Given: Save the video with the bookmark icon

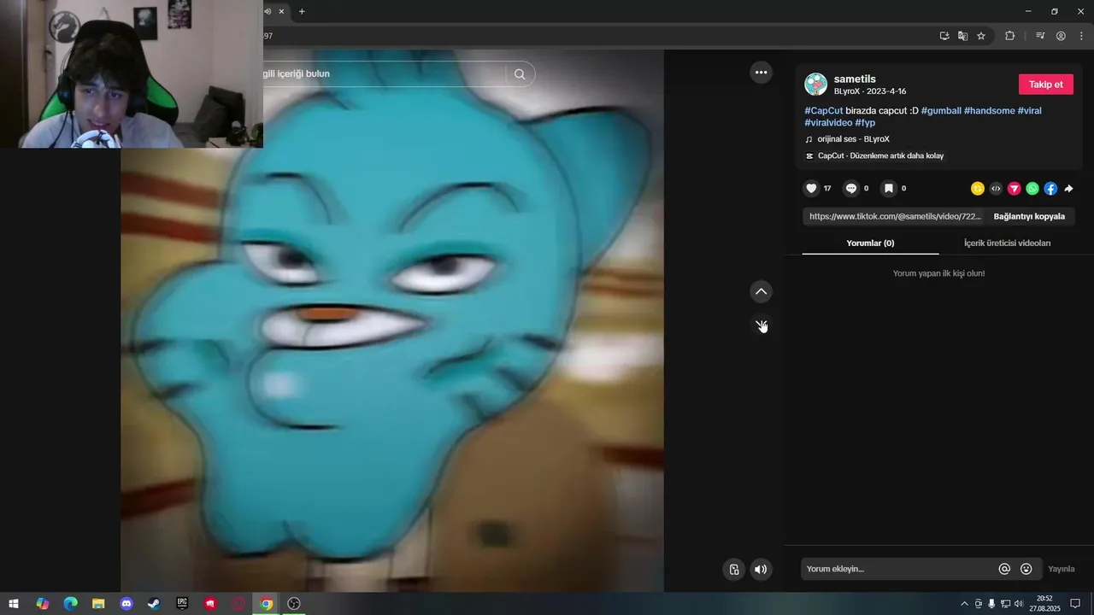Looking at the screenshot, I should (888, 189).
